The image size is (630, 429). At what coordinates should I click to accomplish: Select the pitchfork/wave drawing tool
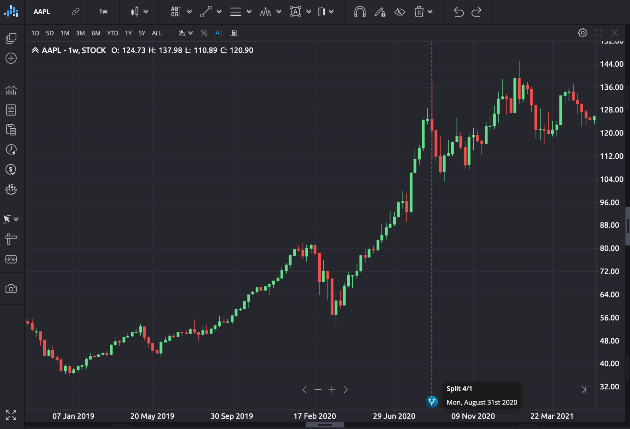pos(265,12)
